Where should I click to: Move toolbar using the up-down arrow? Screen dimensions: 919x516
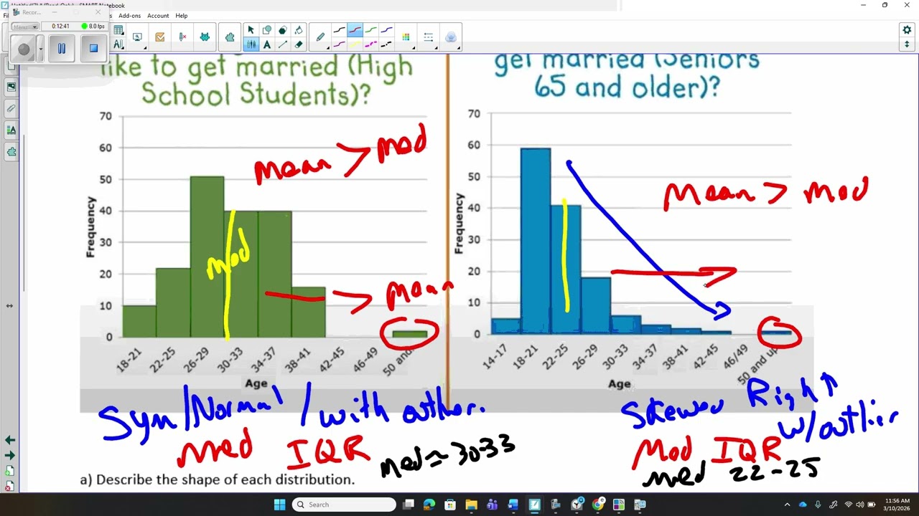tap(907, 44)
